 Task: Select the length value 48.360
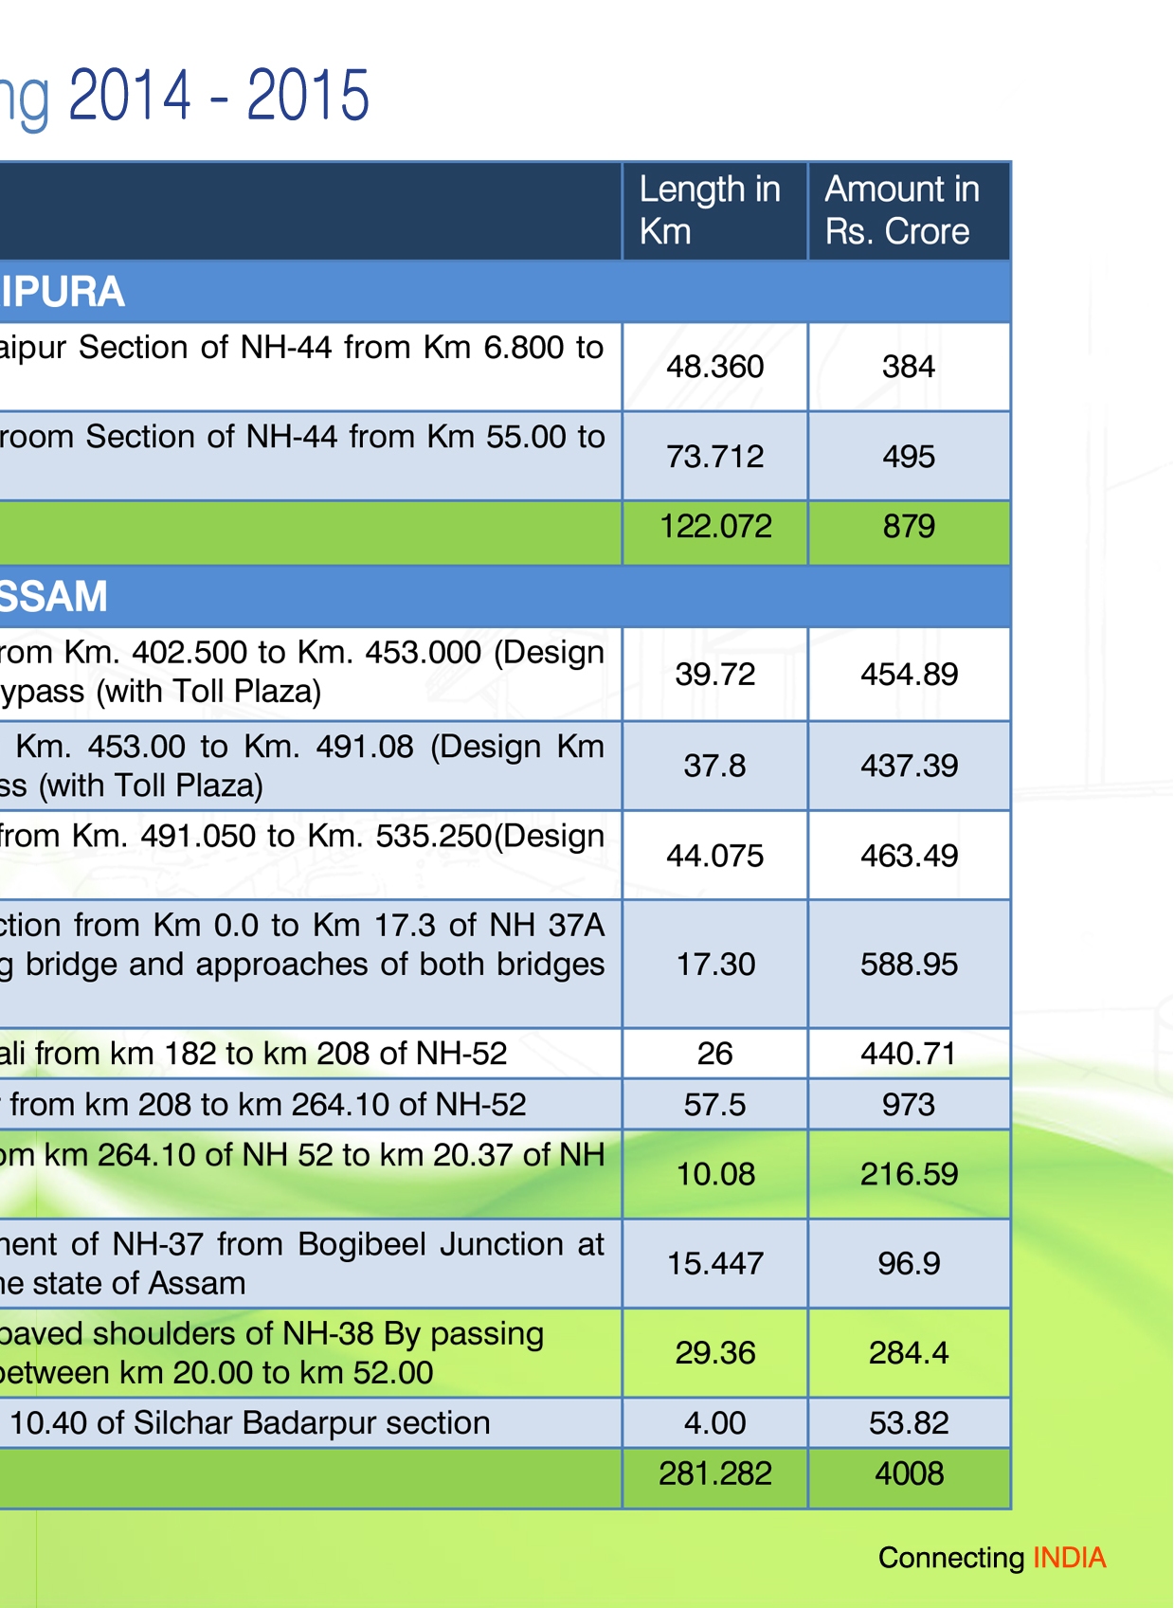(714, 367)
